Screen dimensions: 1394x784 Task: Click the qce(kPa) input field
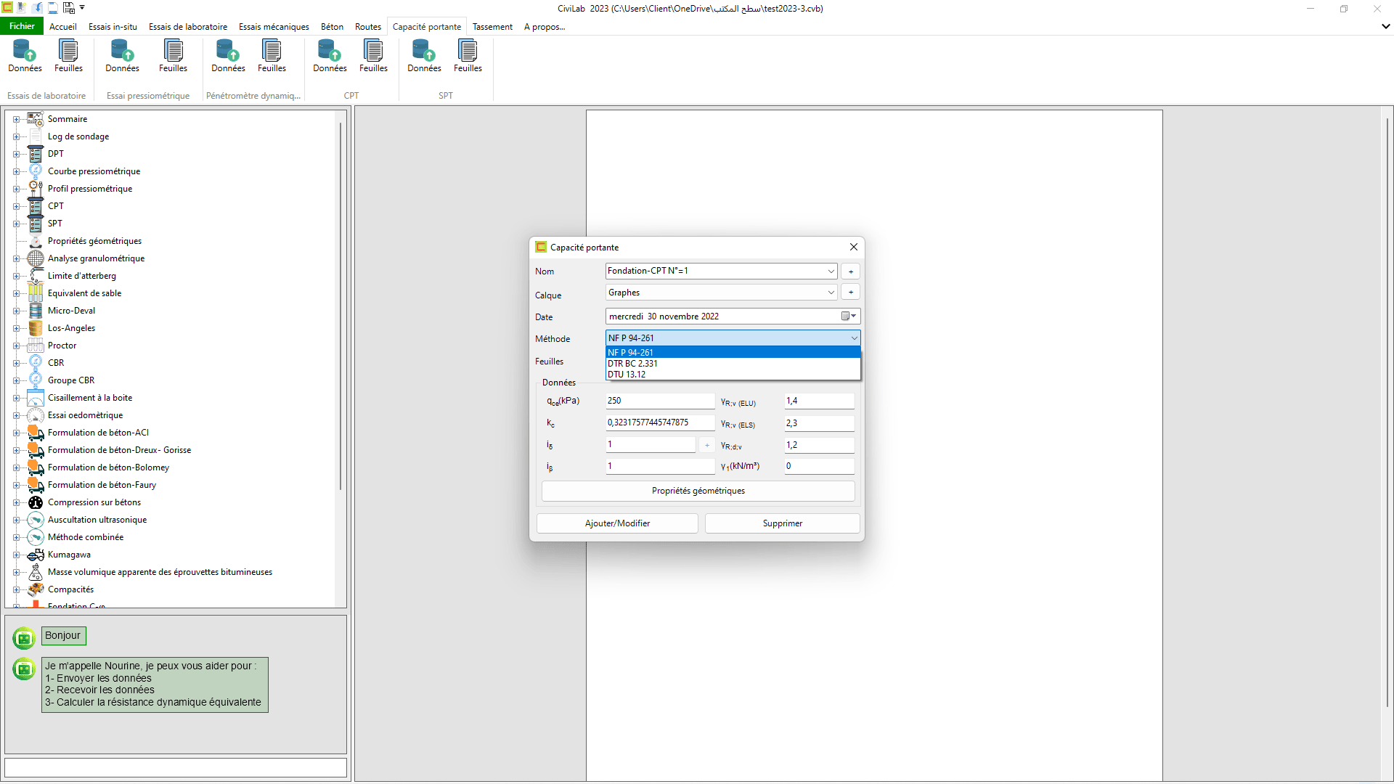click(x=660, y=401)
